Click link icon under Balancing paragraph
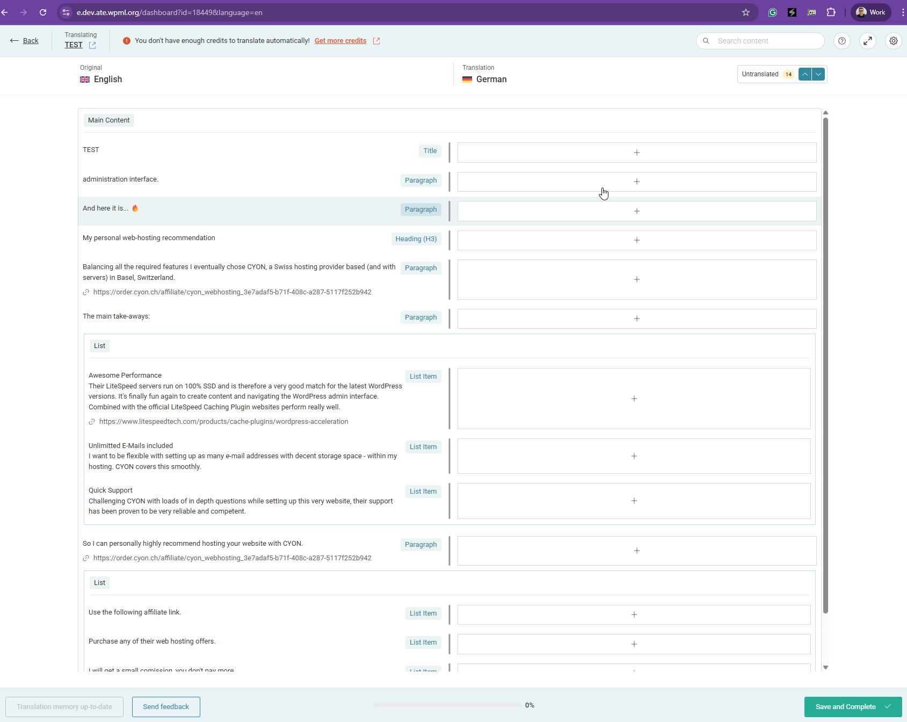Screen dimensions: 907x722 point(86,292)
